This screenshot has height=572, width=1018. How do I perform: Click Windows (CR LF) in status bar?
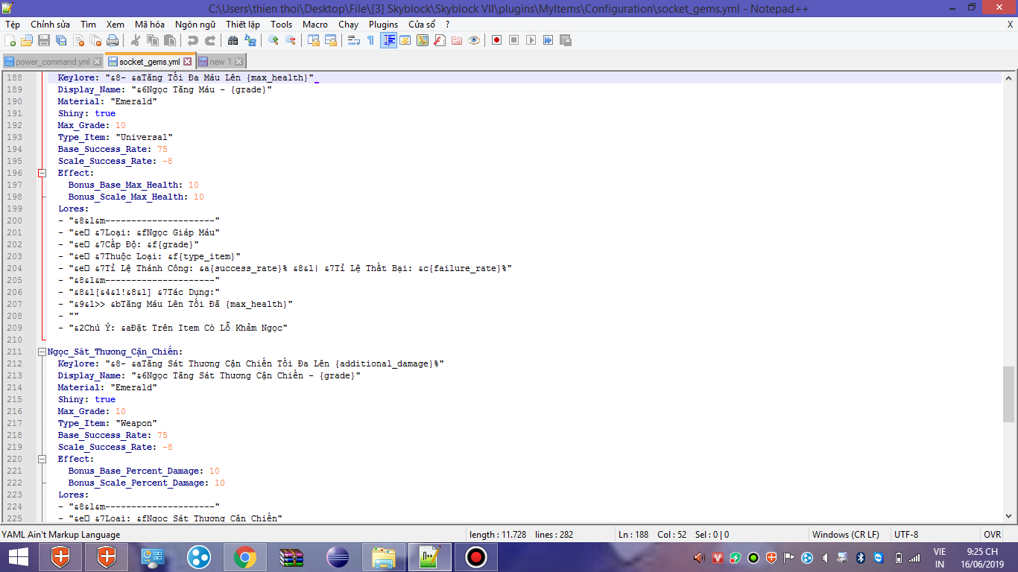pos(846,535)
